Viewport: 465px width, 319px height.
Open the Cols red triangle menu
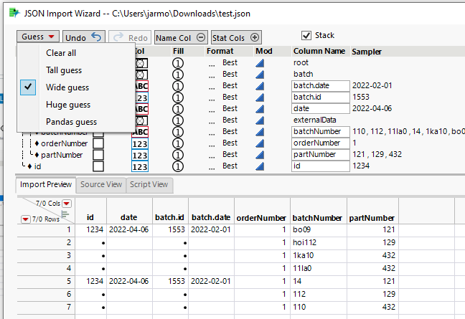(67, 204)
